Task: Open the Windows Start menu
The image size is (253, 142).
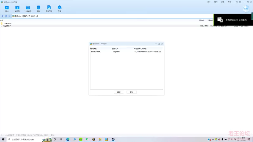Action: pyautogui.click(x=3, y=139)
